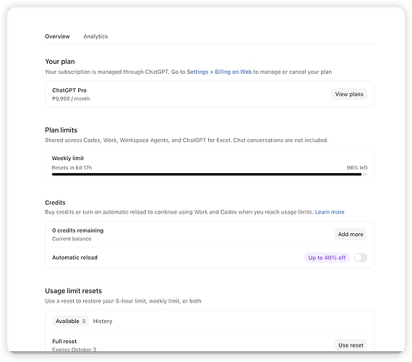The image size is (412, 362).
Task: Click the View plans button
Action: pyautogui.click(x=349, y=94)
